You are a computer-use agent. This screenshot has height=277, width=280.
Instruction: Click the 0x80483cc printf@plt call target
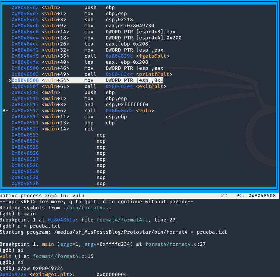click(x=139, y=74)
